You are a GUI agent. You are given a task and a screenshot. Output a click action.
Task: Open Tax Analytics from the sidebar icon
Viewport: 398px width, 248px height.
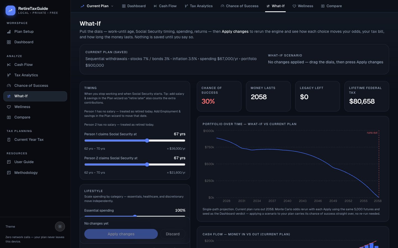tap(9, 75)
